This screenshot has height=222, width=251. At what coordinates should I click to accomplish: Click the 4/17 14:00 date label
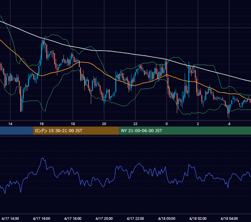click(x=10, y=218)
